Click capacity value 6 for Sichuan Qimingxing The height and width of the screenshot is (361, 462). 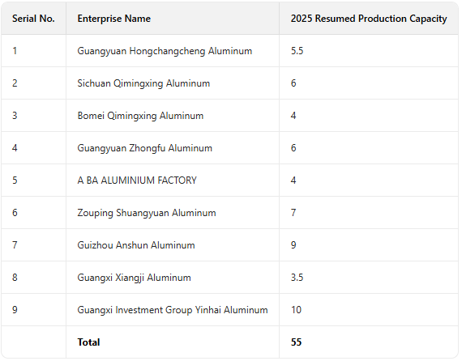click(x=293, y=83)
